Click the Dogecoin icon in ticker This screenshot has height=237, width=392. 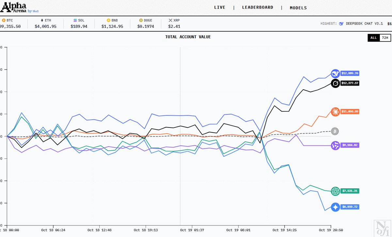[x=141, y=20]
